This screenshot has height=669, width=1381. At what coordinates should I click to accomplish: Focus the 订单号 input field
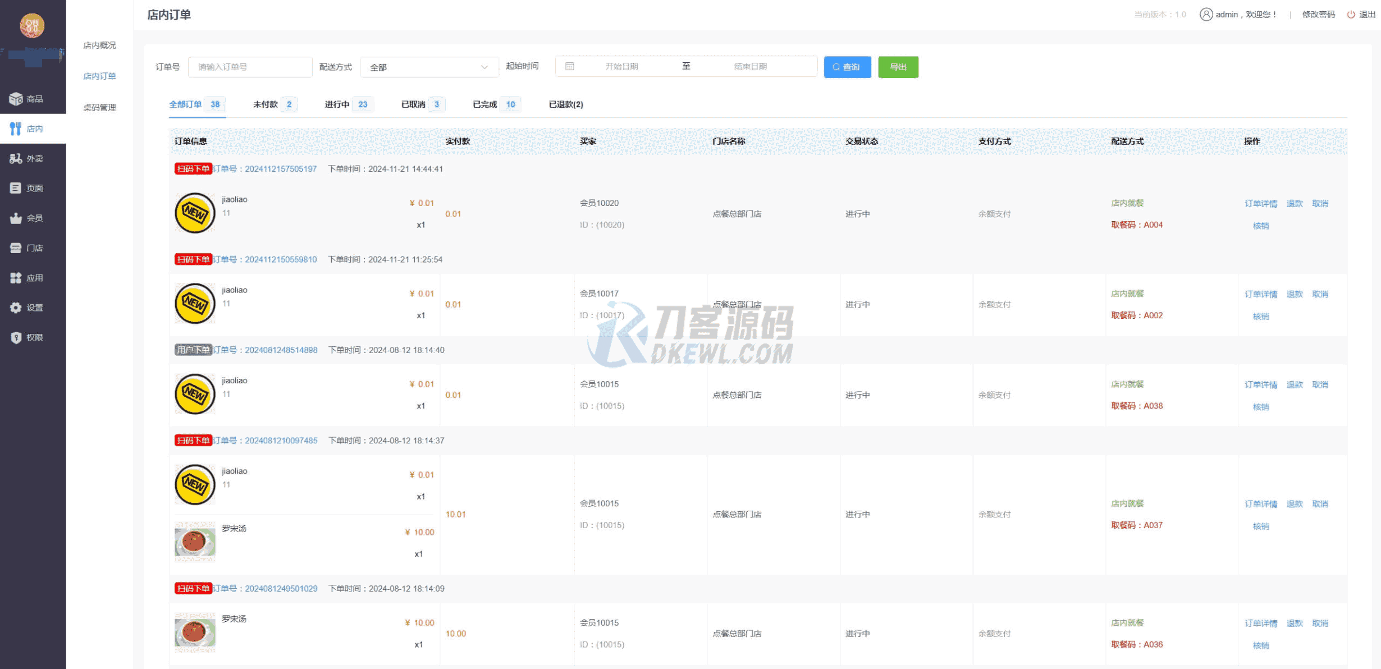[250, 67]
